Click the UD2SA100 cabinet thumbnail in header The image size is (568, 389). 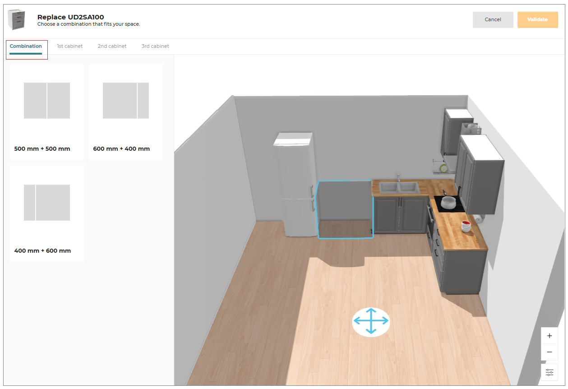17,20
